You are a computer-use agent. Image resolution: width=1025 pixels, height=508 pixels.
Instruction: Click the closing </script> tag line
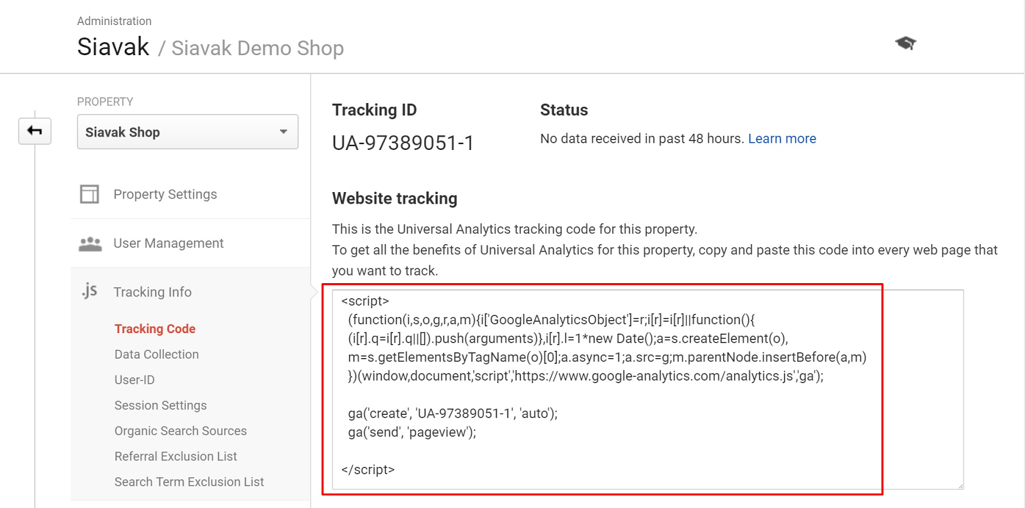coord(368,470)
